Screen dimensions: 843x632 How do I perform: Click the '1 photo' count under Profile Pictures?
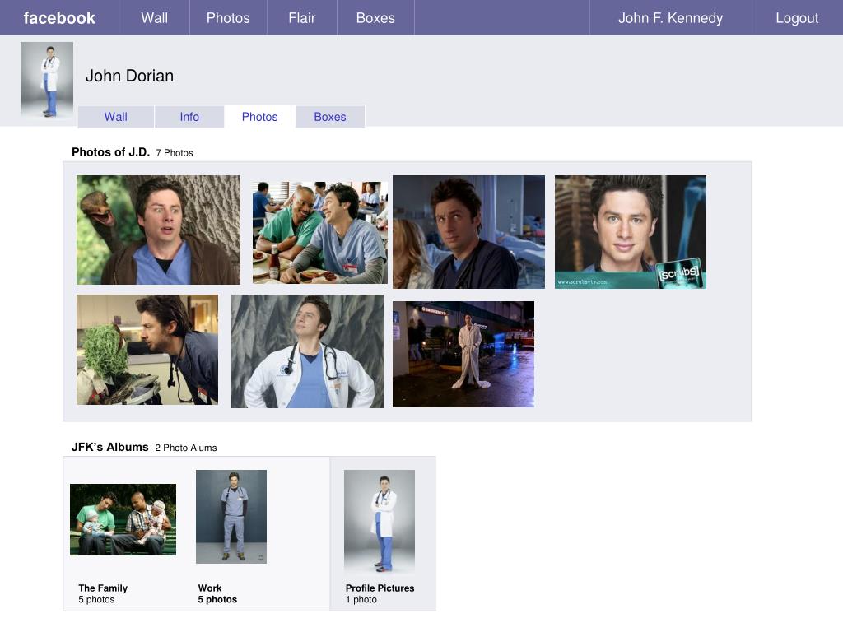361,599
